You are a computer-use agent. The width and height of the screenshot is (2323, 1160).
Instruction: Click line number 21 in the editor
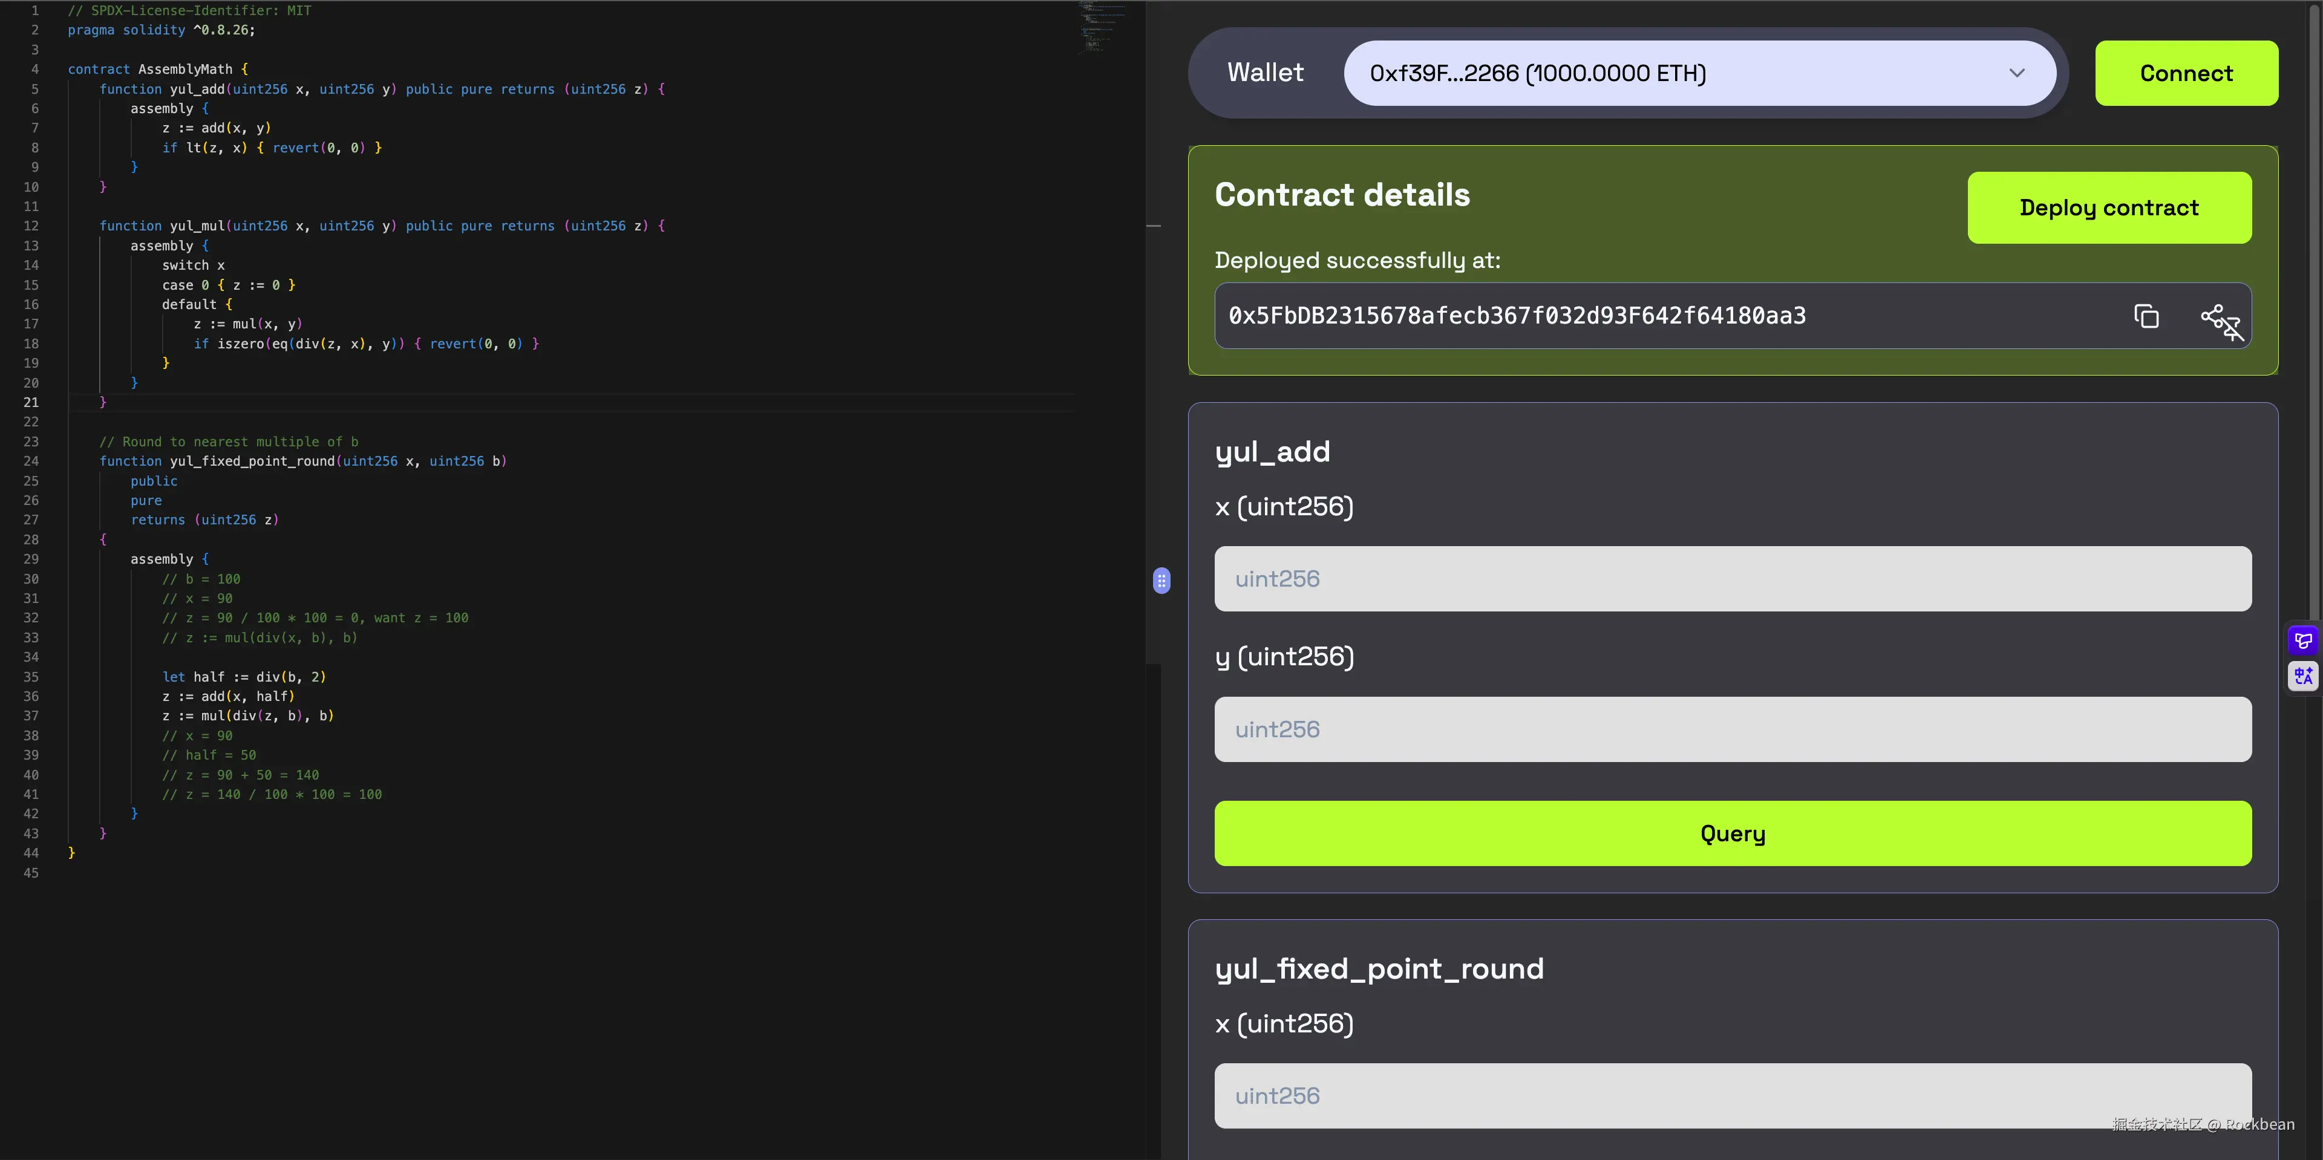tap(31, 402)
